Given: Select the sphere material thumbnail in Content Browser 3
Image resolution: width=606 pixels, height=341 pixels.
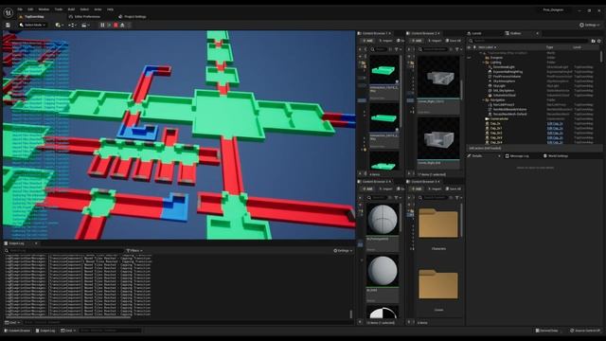Looking at the screenshot, I should click(x=383, y=219).
